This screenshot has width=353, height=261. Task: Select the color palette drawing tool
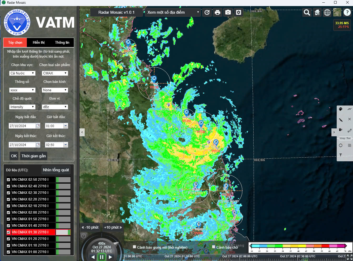coord(341,109)
